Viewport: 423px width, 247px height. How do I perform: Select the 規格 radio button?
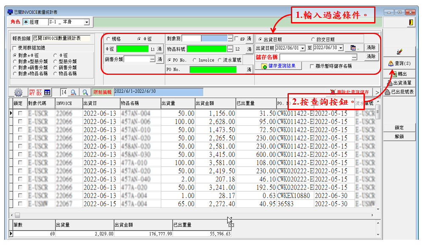108,39
